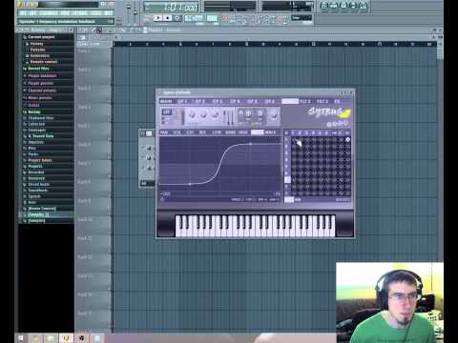Image resolution: width=458 pixels, height=343 pixels.
Task: Open the FILT 2 tab in Sytrus
Action: [x=304, y=101]
